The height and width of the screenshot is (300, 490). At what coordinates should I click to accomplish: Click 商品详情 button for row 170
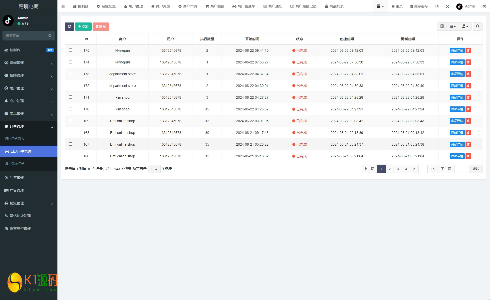[457, 109]
